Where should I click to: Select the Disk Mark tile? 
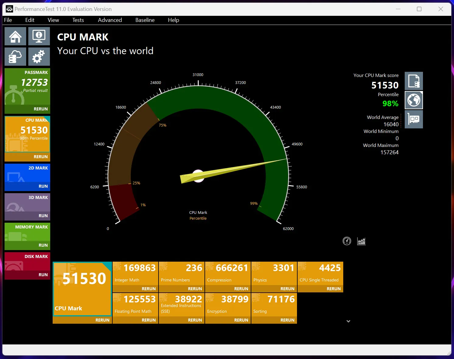click(27, 261)
